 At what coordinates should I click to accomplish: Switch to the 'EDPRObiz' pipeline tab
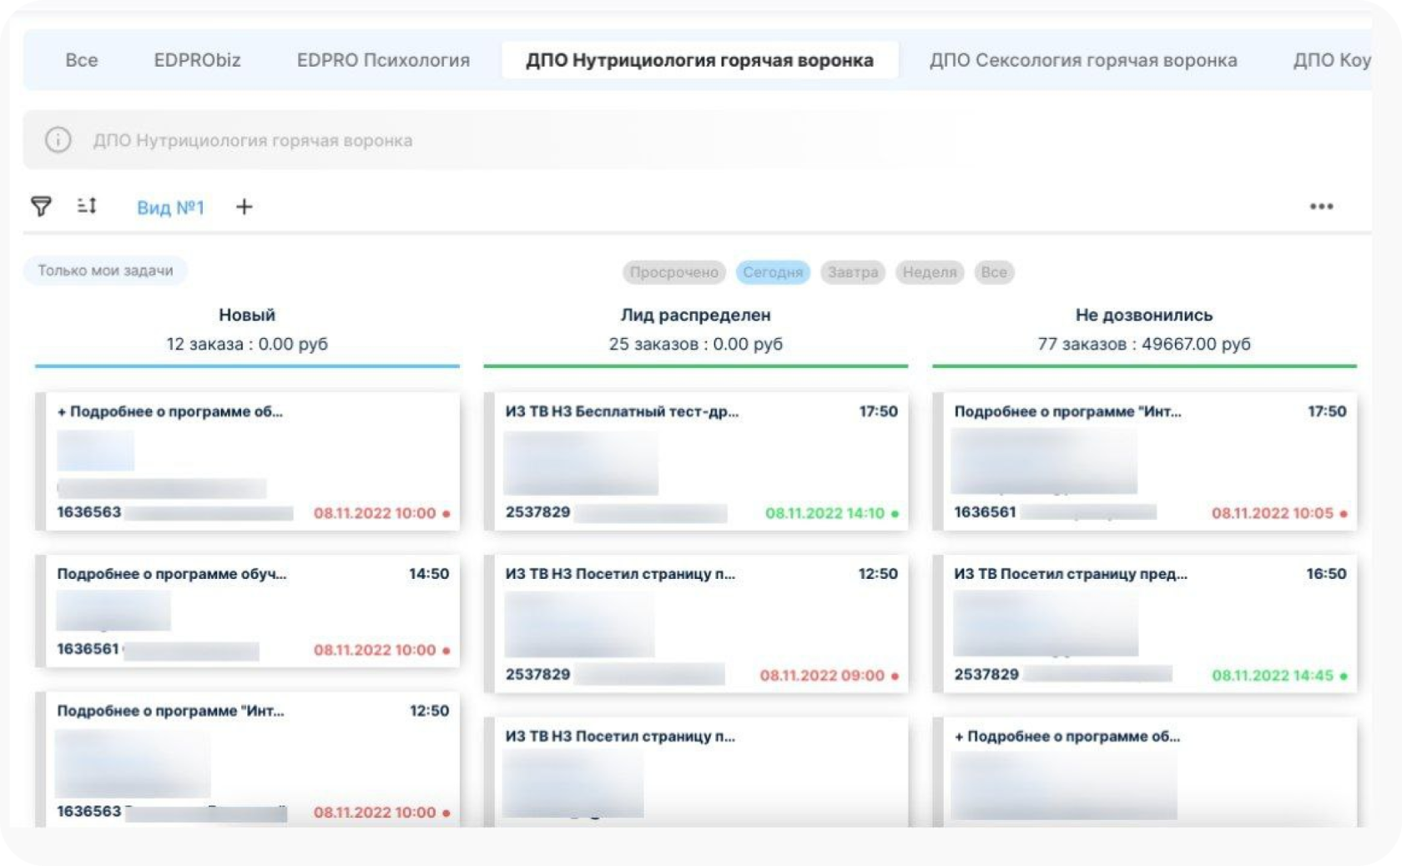197,59
